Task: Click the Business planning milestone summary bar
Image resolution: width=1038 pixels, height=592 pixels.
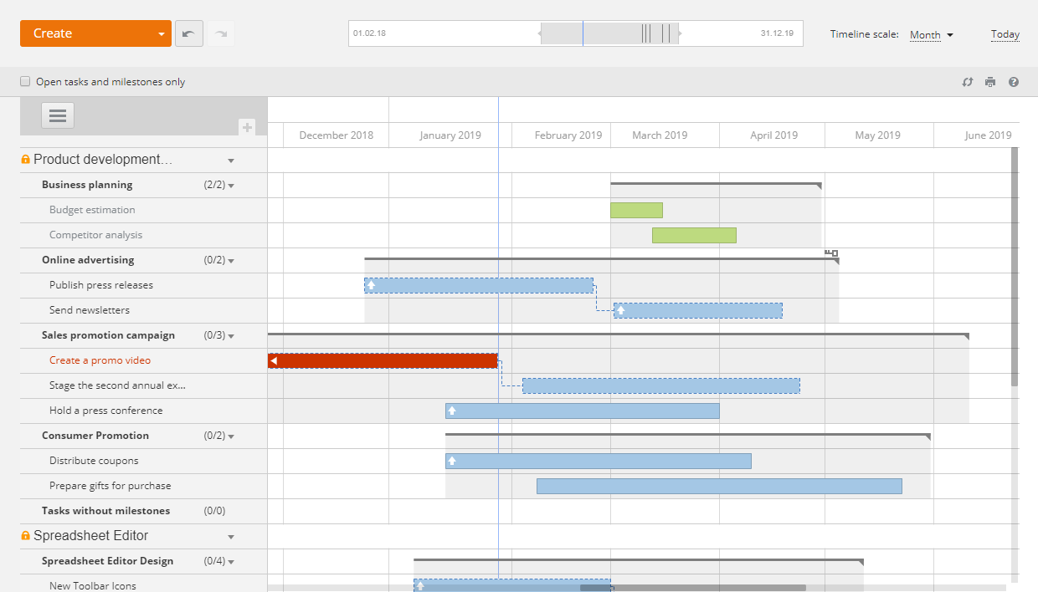Action: pos(716,184)
